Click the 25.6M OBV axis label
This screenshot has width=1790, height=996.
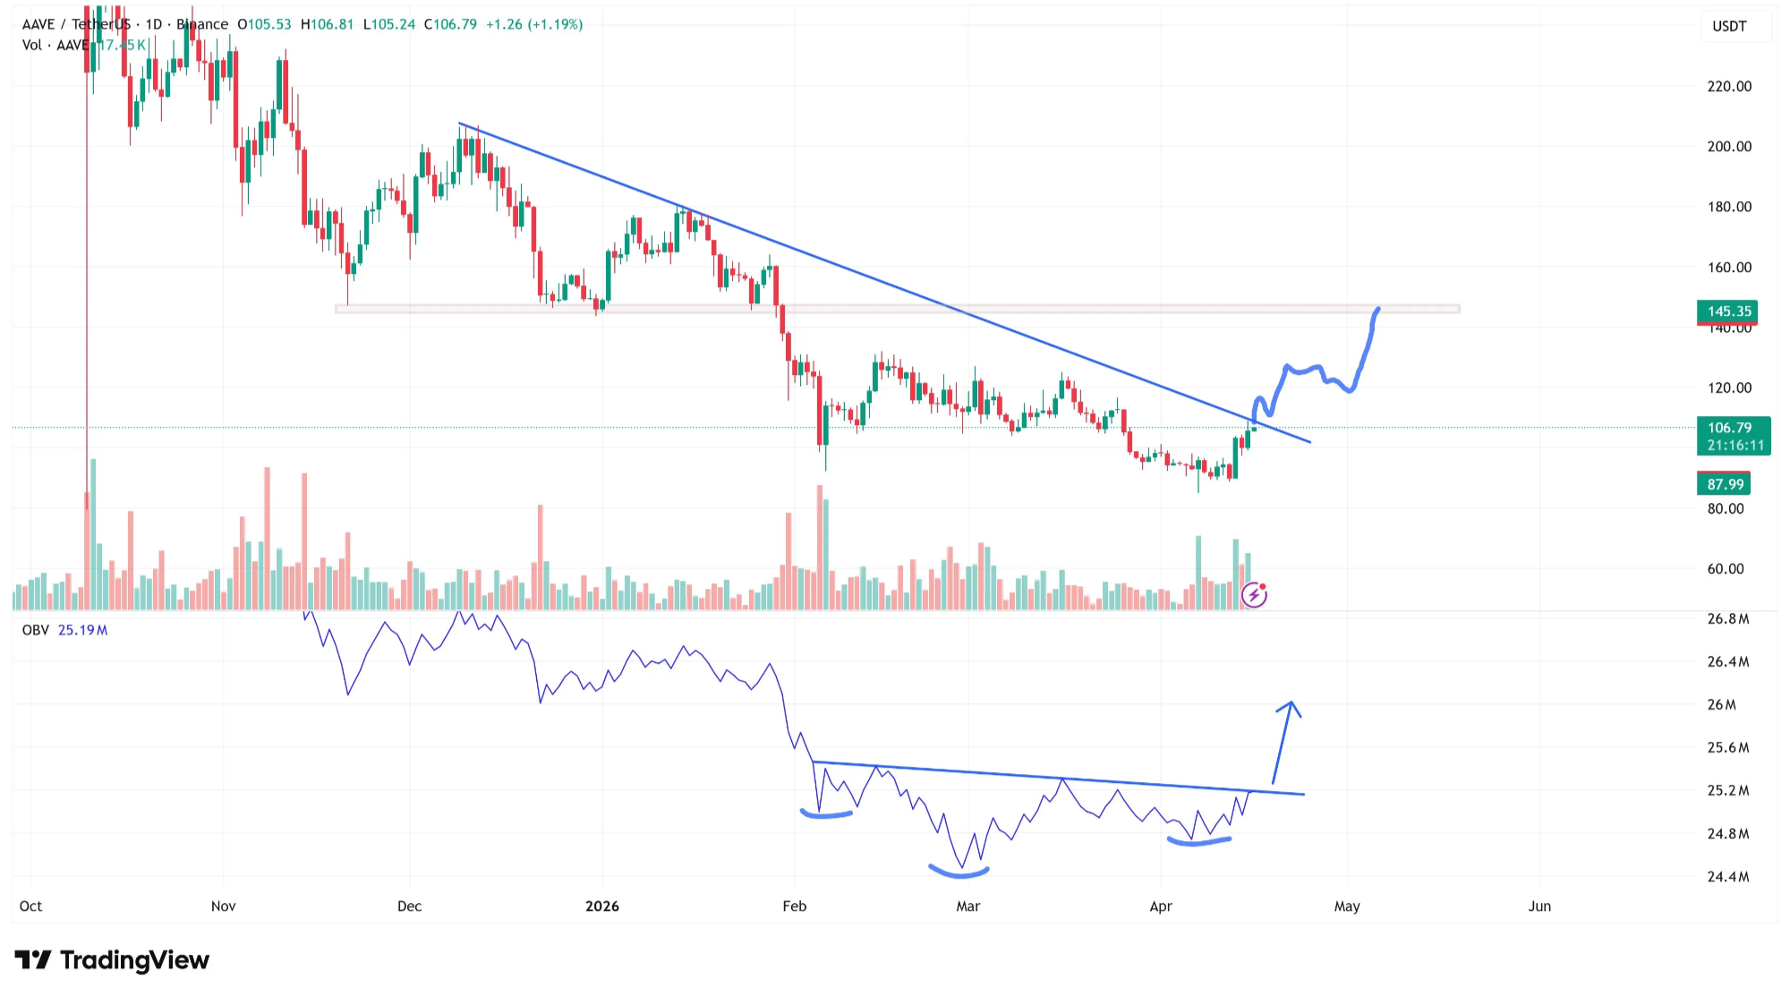point(1727,747)
